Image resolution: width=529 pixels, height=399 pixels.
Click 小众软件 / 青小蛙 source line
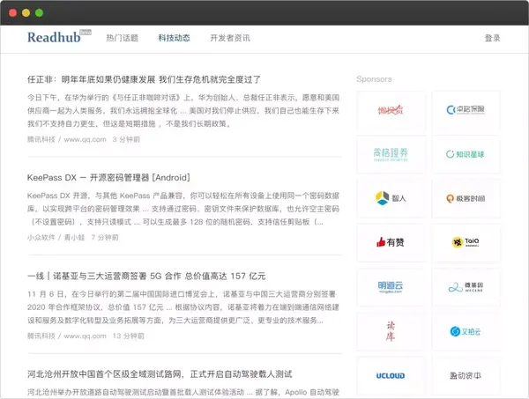[x=56, y=238]
